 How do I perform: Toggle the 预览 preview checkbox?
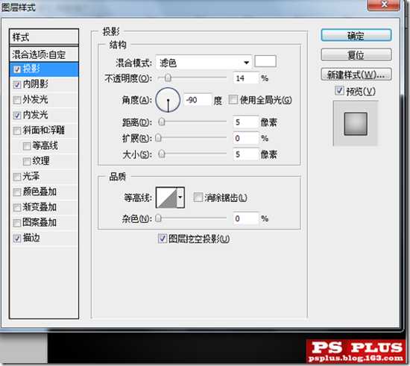pyautogui.click(x=339, y=91)
